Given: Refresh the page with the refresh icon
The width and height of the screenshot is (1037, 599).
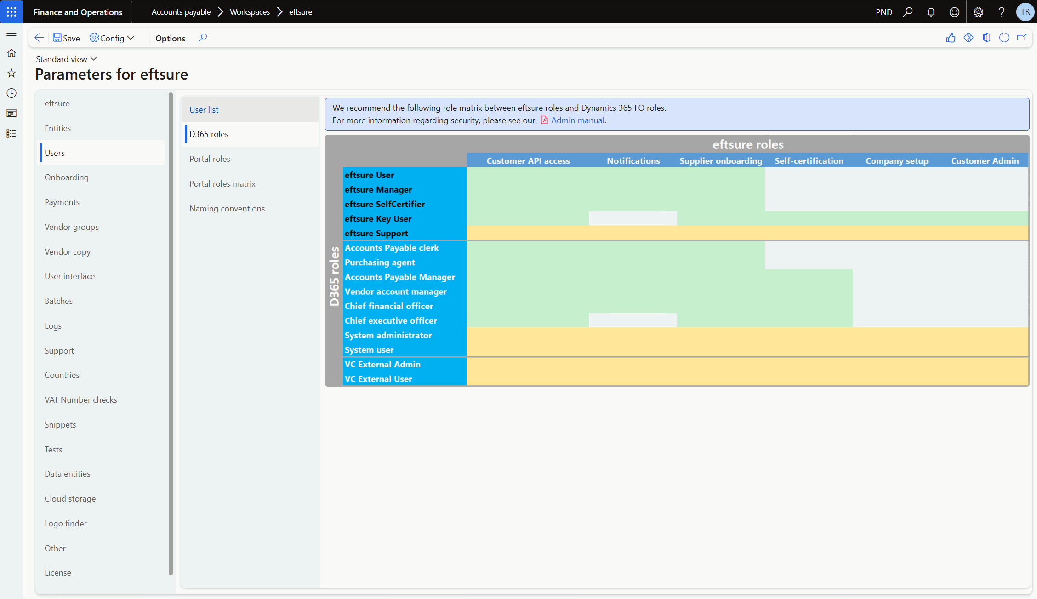Looking at the screenshot, I should (1004, 38).
